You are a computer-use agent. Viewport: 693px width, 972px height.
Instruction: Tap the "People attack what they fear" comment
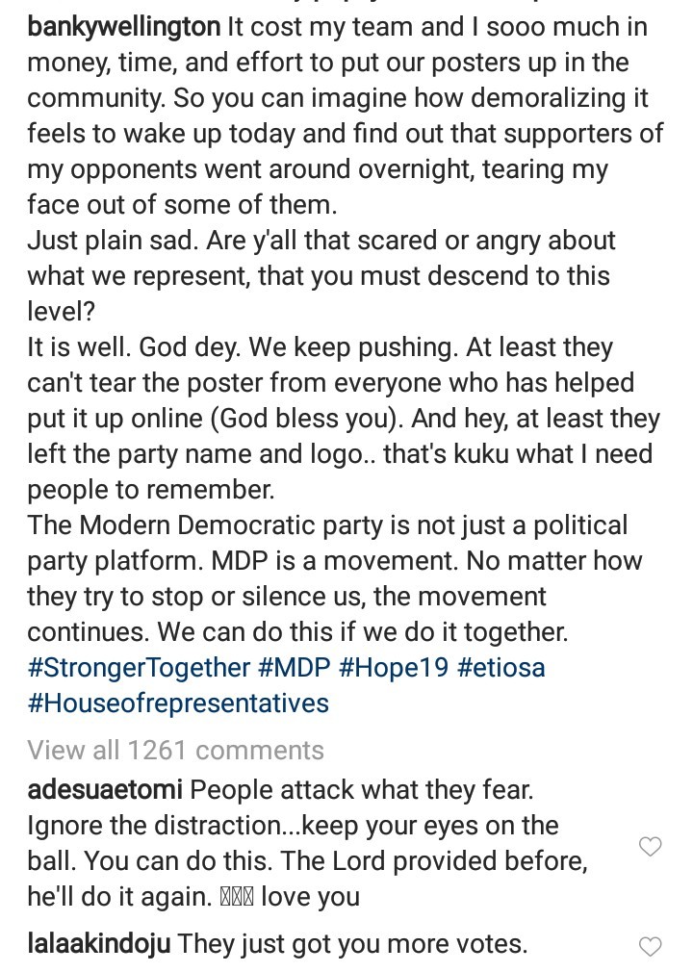[x=361, y=790]
